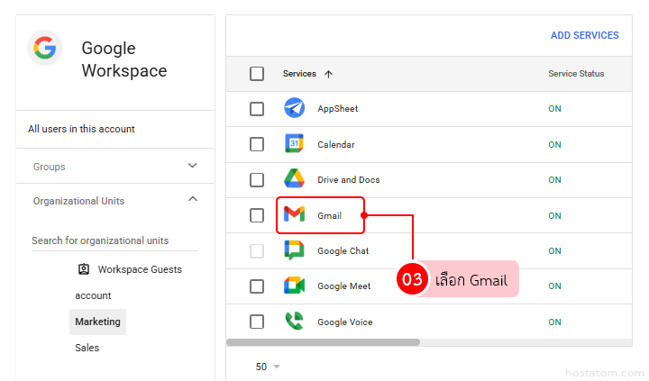649x381 pixels.
Task: Click the ON status for Drive and Docs
Action: (x=554, y=180)
